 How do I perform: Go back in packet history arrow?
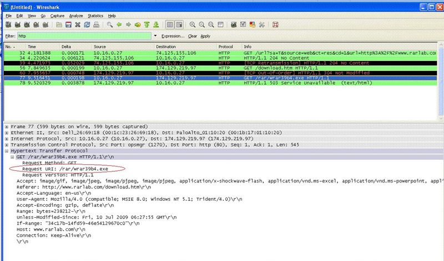(119, 25)
